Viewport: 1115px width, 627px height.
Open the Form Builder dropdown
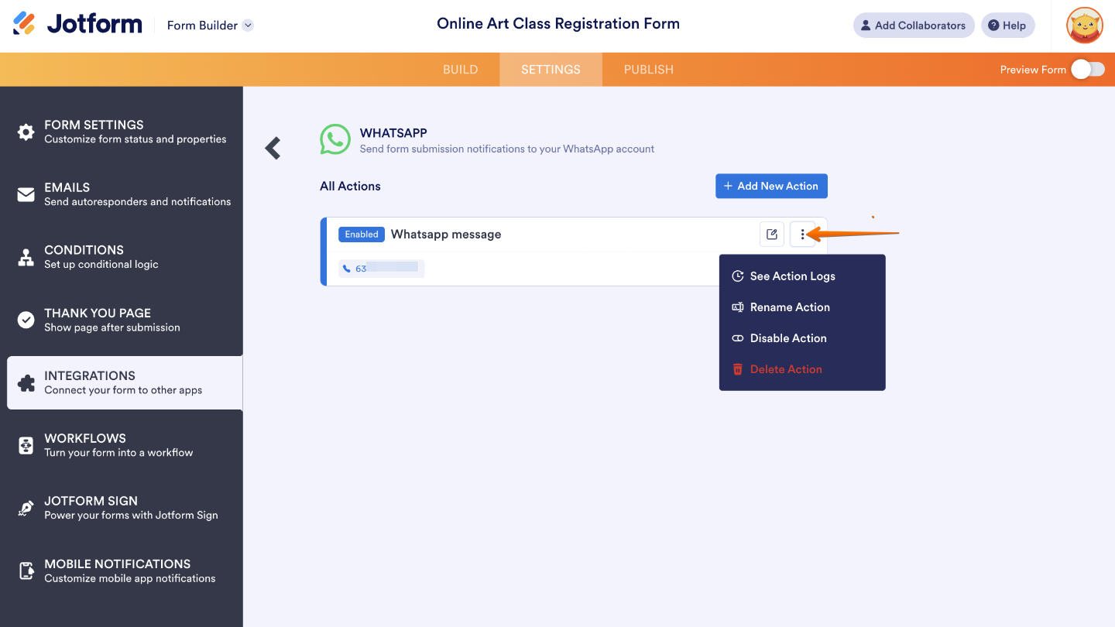pos(209,25)
